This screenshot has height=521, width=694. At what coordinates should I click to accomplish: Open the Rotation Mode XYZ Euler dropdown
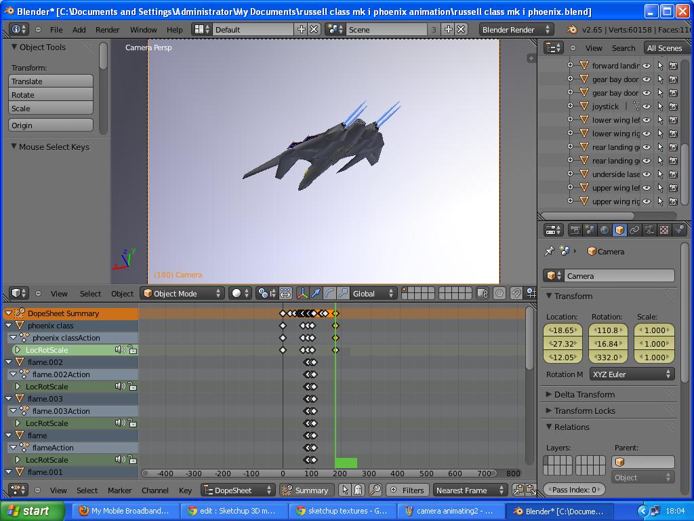tap(632, 374)
